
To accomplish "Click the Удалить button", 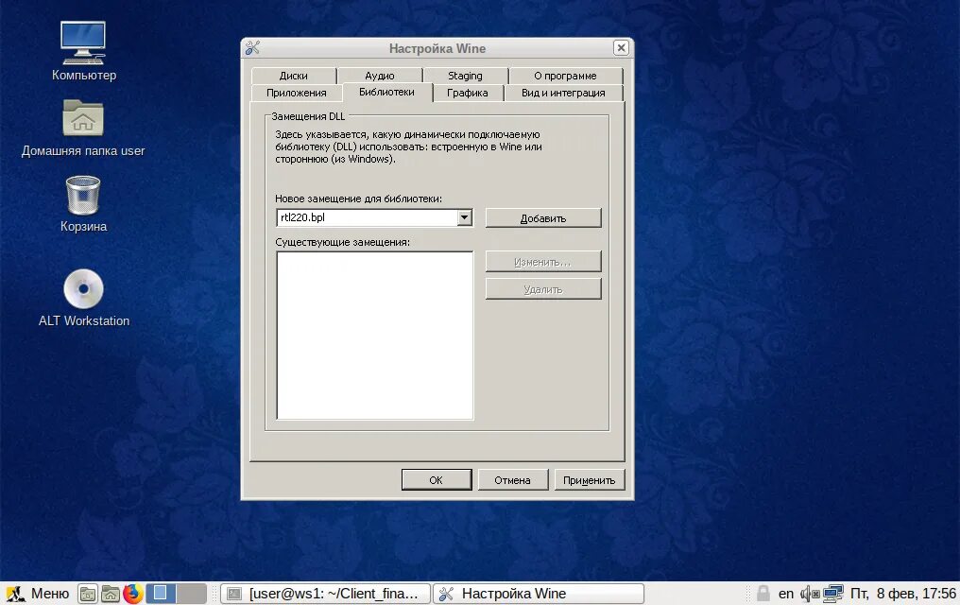I will point(543,289).
